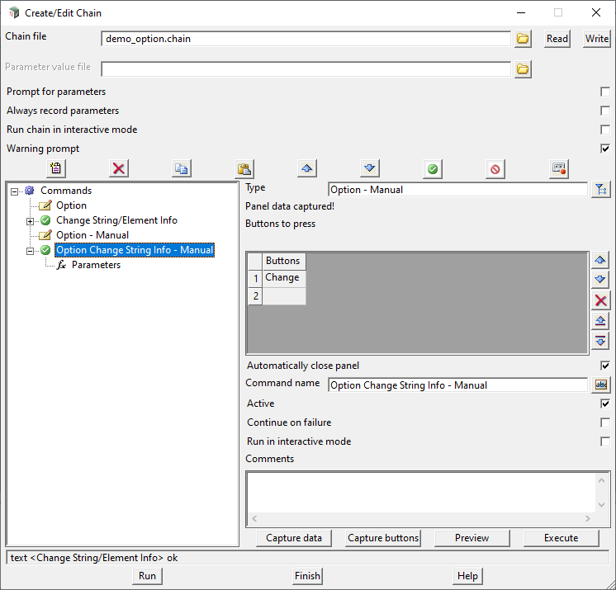Screen dimensions: 616x590
Task: Delete the selected command with the red X toolbar icon
Action: [x=119, y=169]
